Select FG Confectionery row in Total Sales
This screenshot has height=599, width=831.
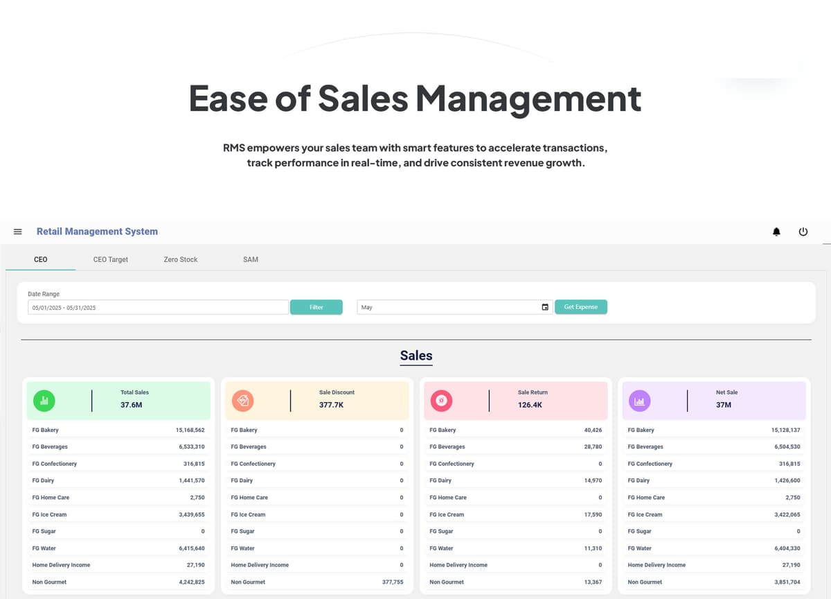[118, 464]
